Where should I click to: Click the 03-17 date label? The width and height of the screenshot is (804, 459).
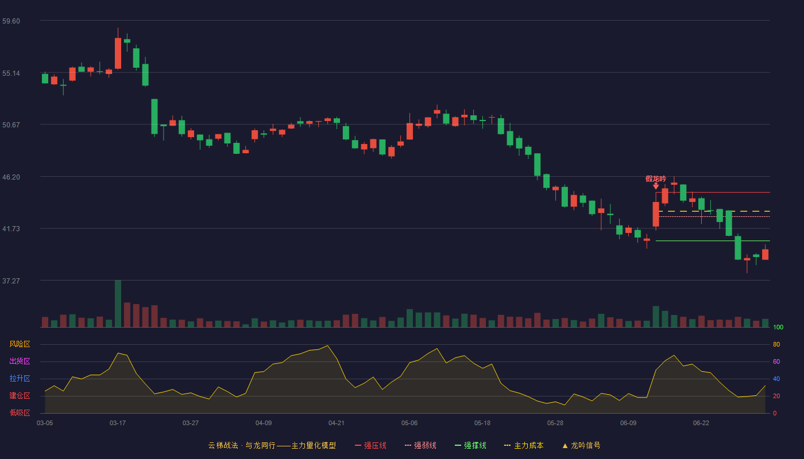tap(118, 423)
